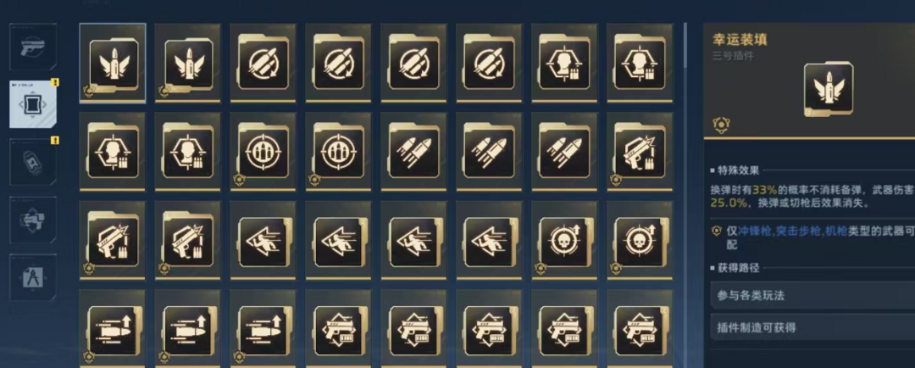915x368 pixels.
Task: Select the skull crosshair plugin at the row's end
Action: 640,241
